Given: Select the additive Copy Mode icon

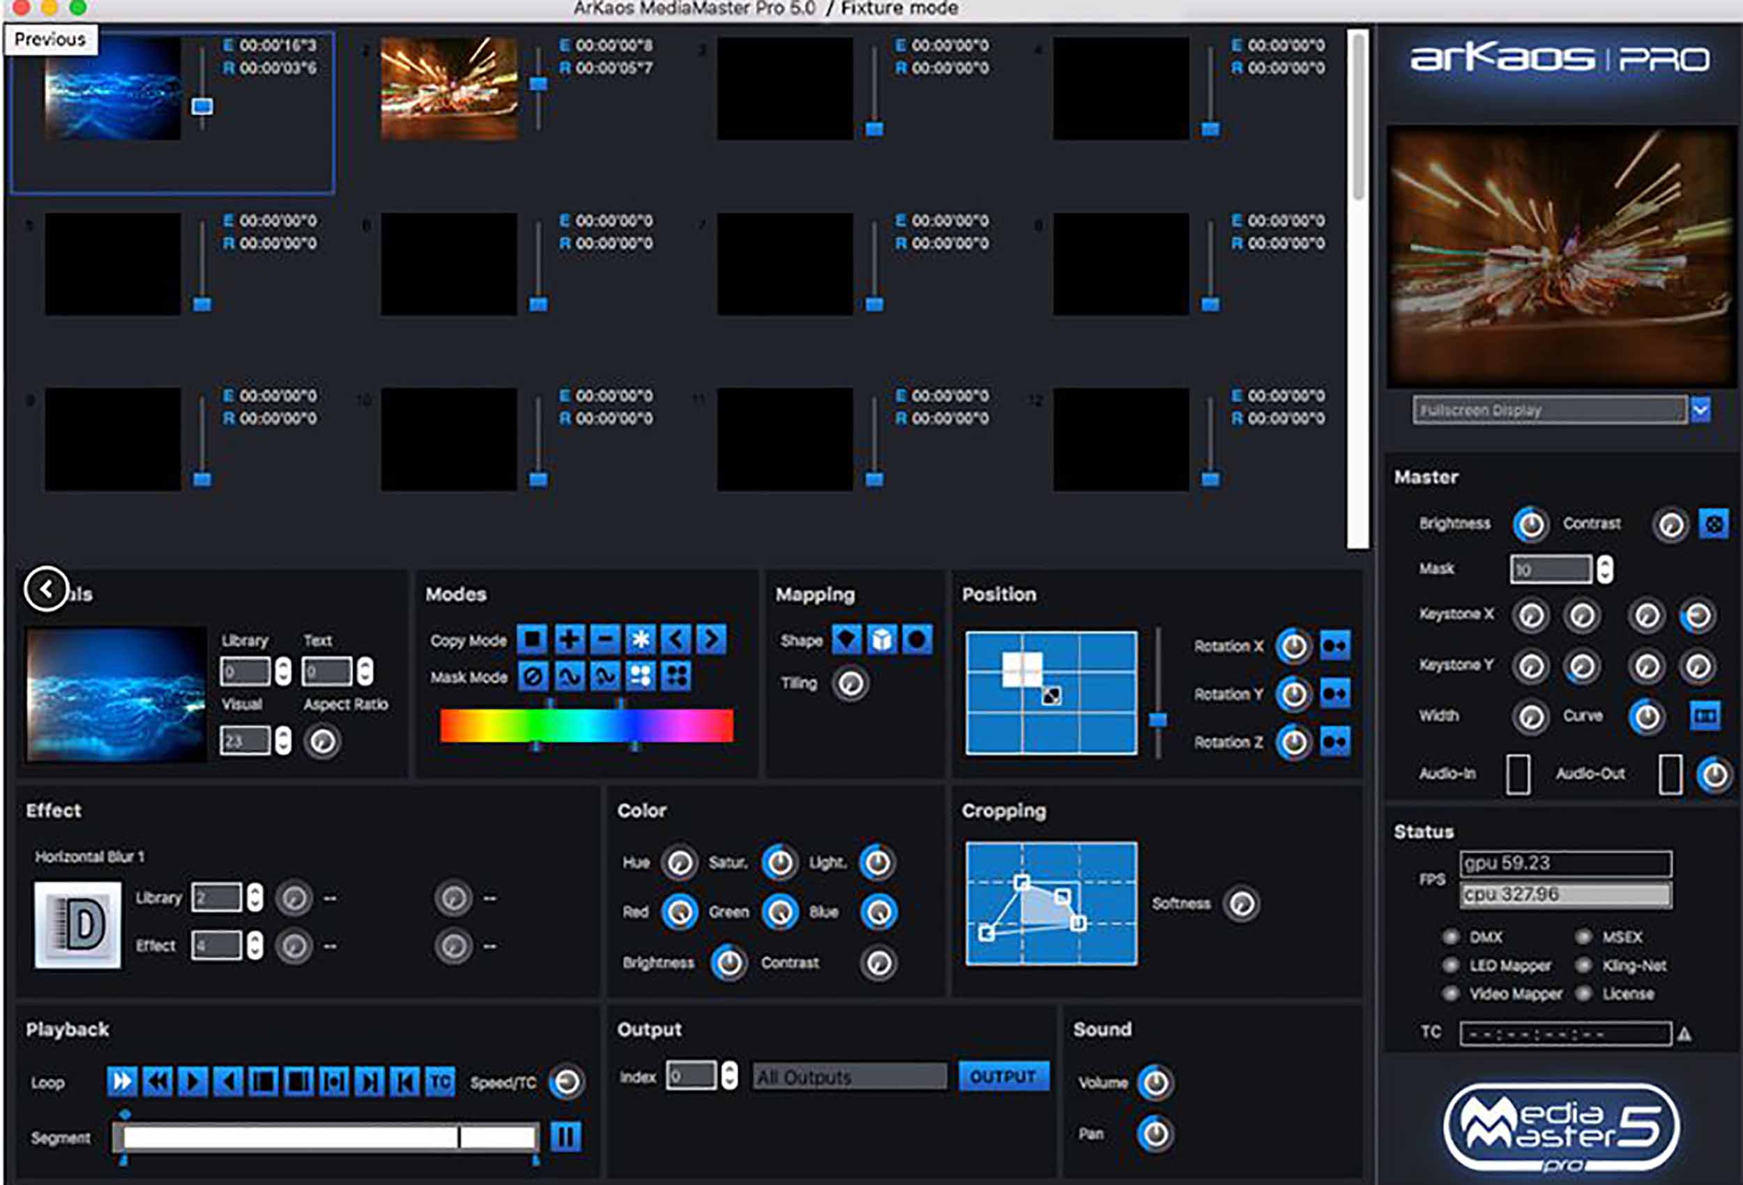Looking at the screenshot, I should point(568,639).
